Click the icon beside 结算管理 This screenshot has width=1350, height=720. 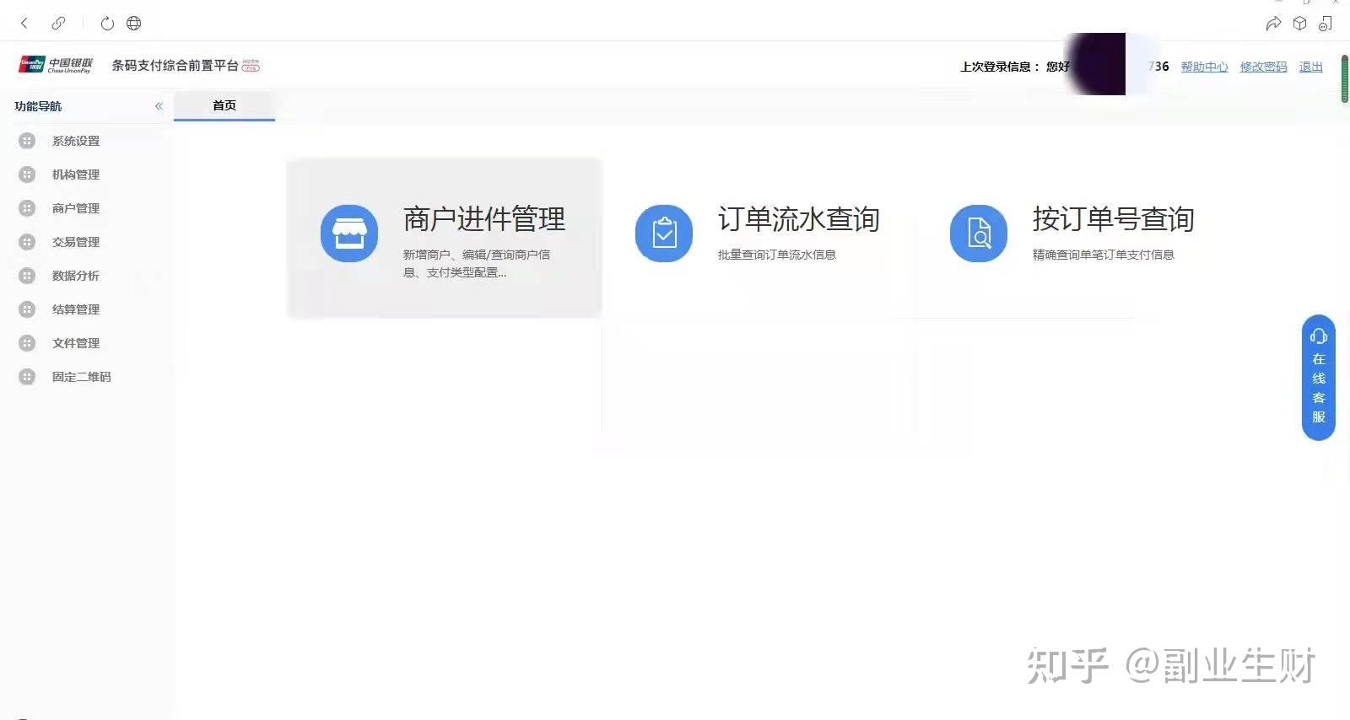tap(27, 309)
